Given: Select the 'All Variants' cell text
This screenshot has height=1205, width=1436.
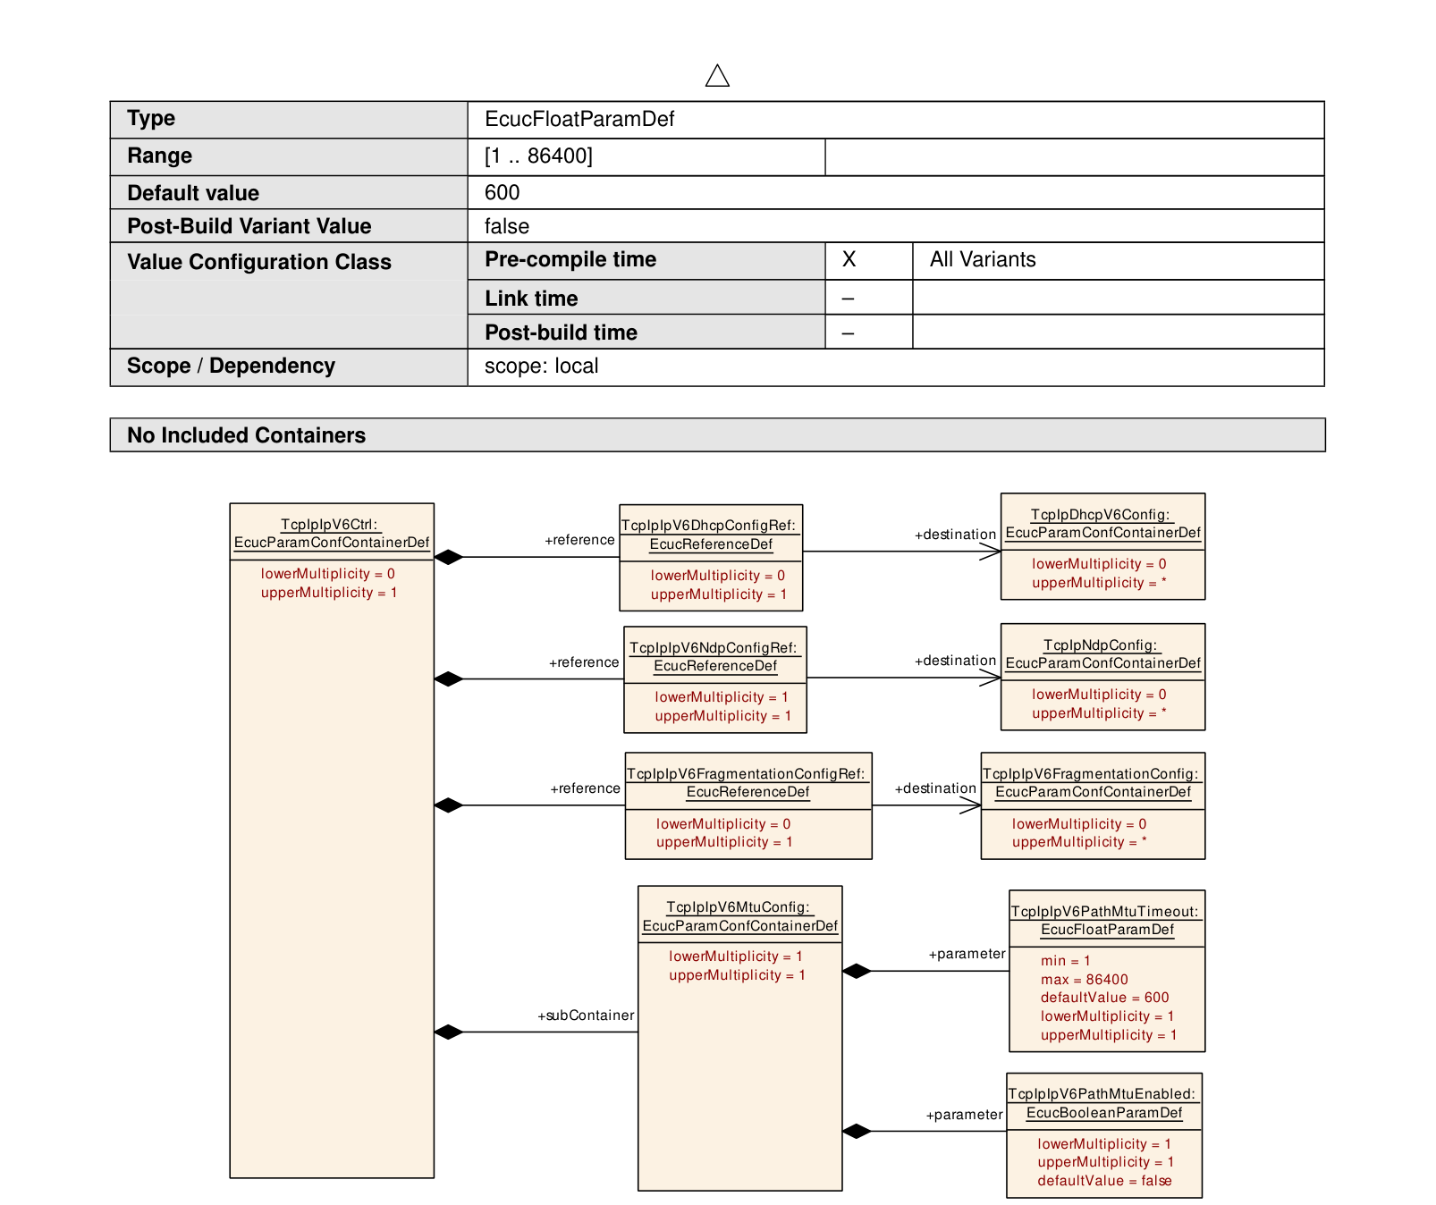Looking at the screenshot, I should click(983, 259).
